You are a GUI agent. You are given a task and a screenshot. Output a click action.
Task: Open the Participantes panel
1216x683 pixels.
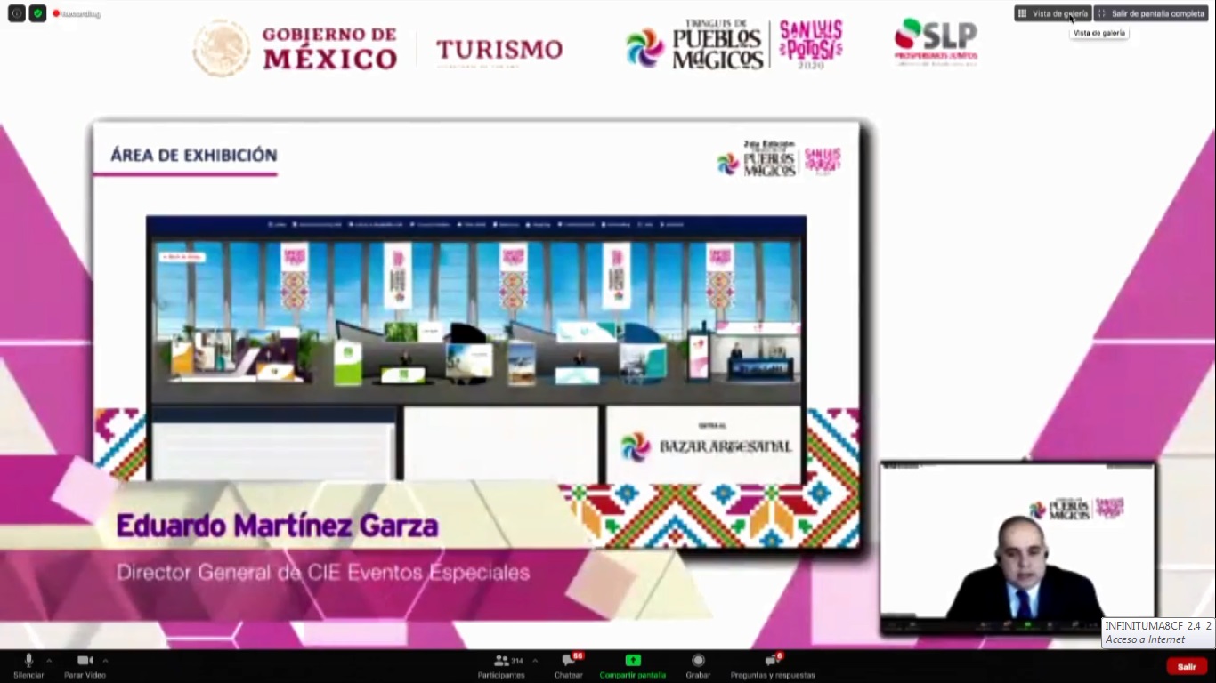(x=502, y=661)
